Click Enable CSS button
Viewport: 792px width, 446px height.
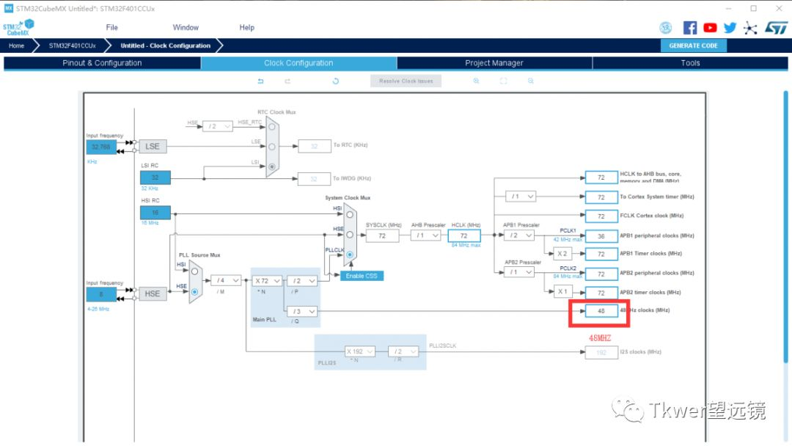tap(362, 276)
